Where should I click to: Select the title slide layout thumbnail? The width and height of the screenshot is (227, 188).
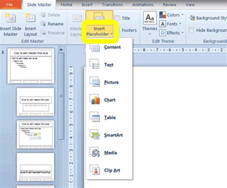coord(35,102)
